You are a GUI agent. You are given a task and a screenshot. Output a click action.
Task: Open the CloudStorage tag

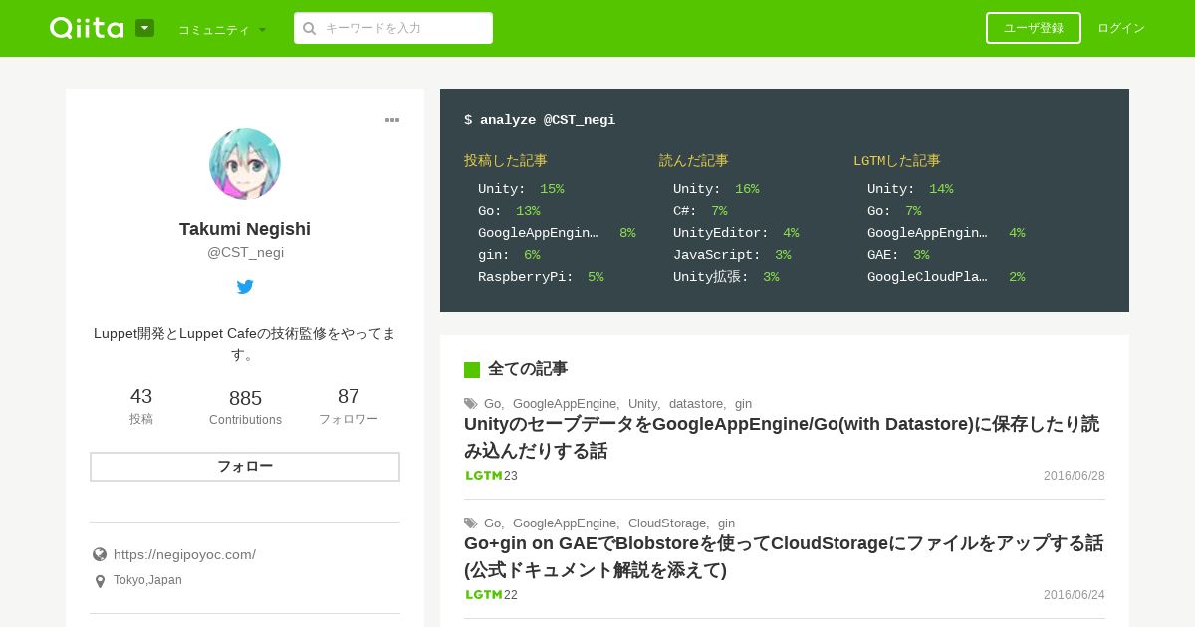tap(667, 522)
